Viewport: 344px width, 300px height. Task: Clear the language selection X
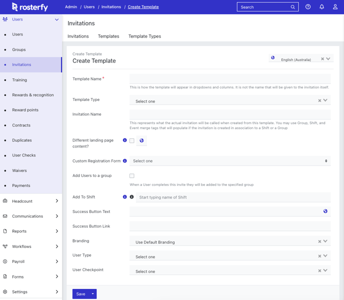[322, 59]
